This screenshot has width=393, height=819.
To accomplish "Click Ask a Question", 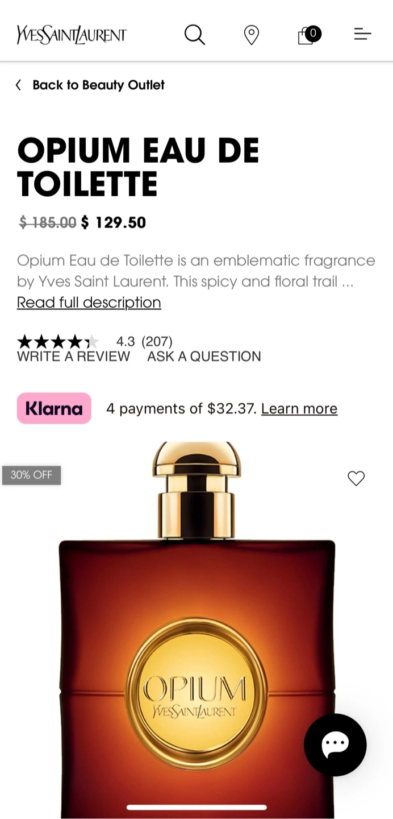I will (204, 357).
